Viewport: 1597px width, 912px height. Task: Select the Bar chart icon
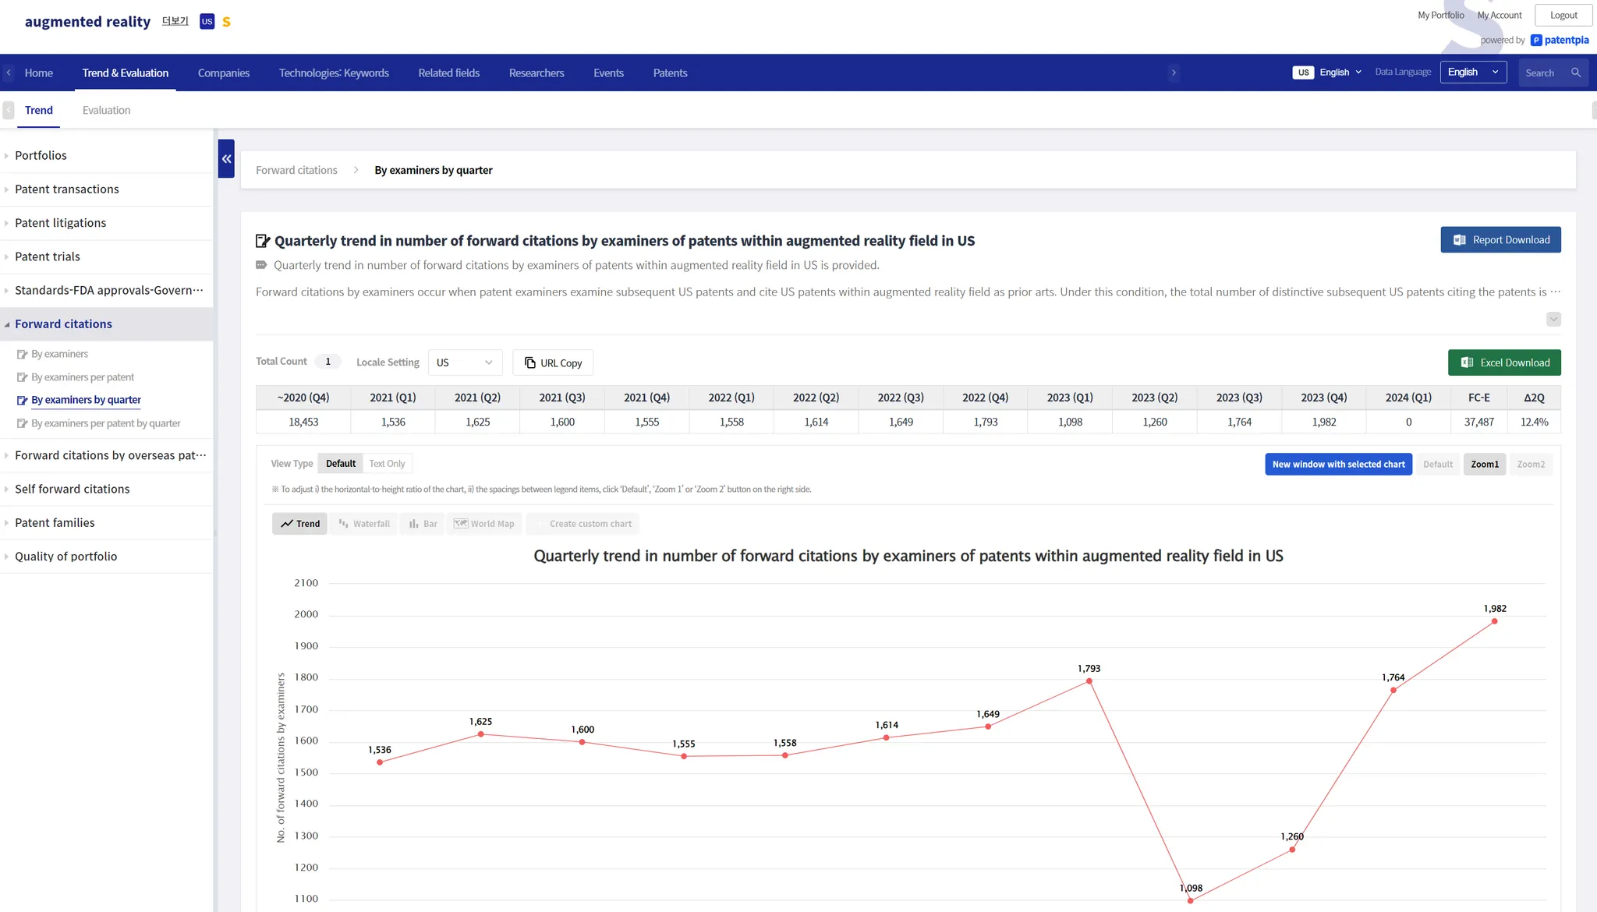(x=423, y=524)
